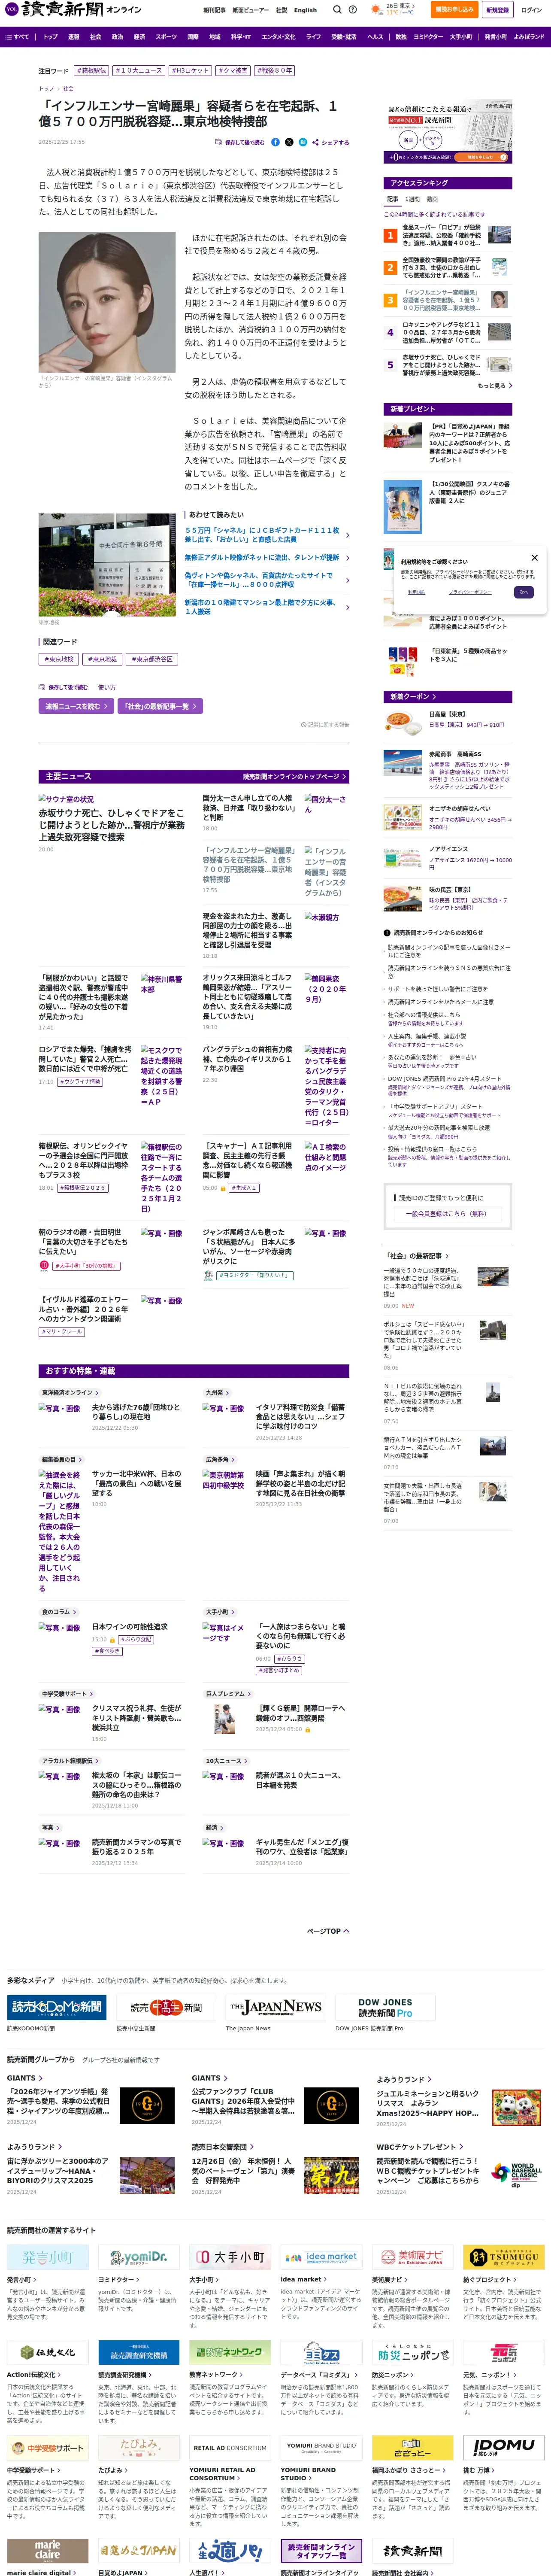551x2576 pixels.
Task: Open the 大手小町 site logo
Action: click(230, 2257)
